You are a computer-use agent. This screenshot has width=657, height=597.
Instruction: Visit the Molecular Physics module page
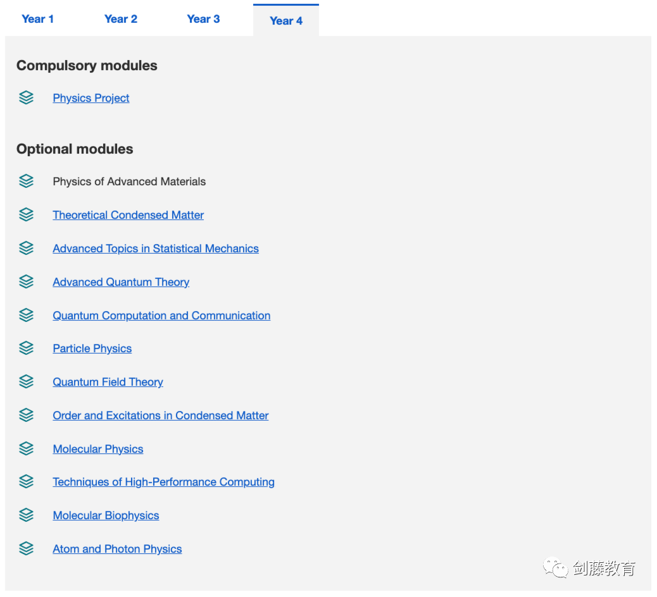point(98,449)
